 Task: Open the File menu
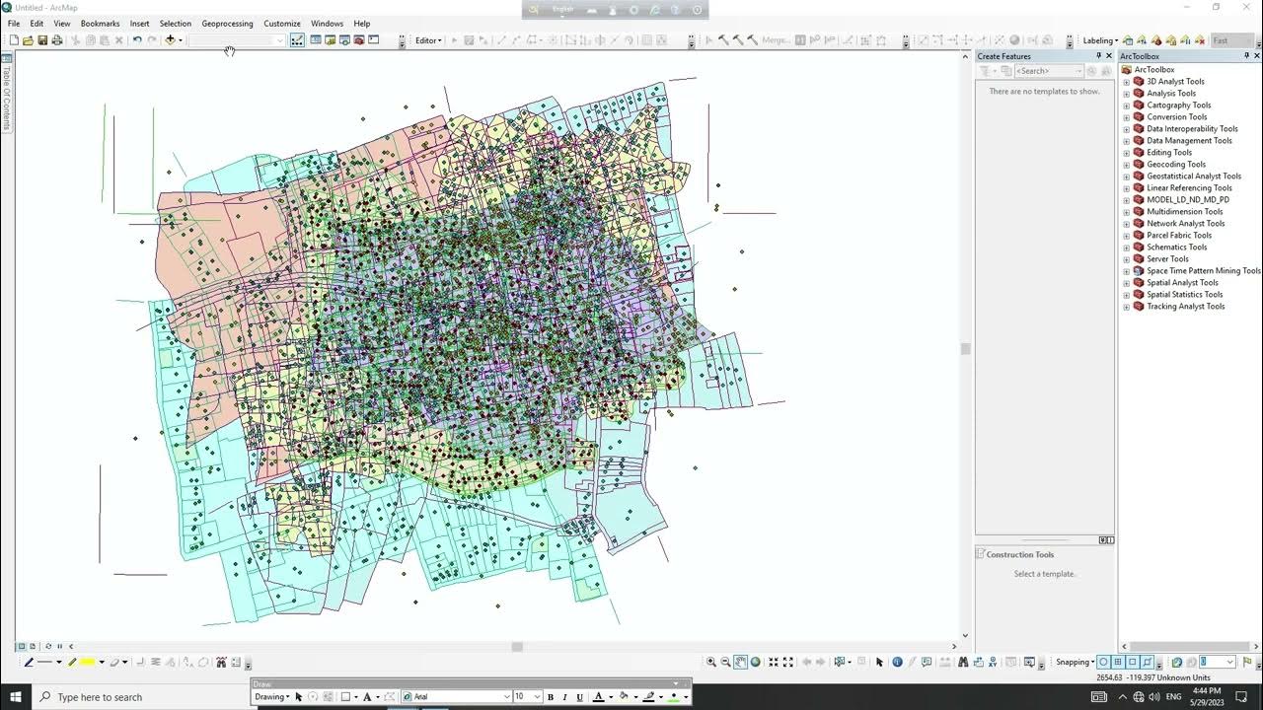point(14,24)
